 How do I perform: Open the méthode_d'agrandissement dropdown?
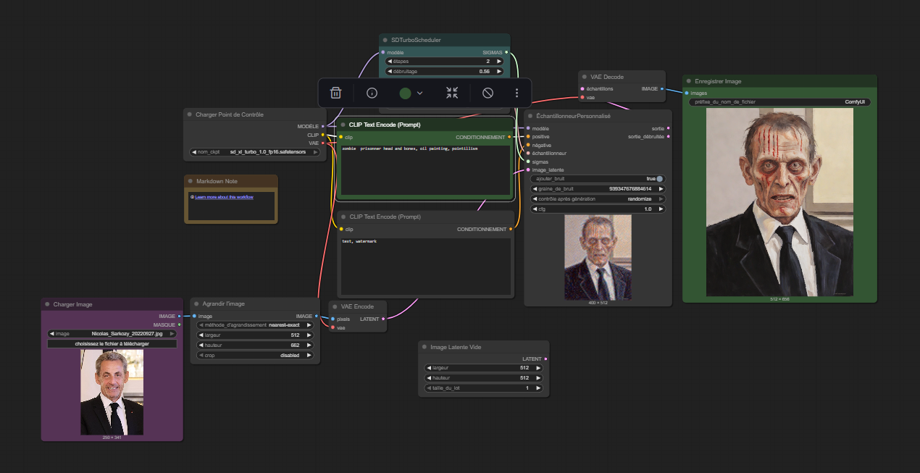point(254,325)
